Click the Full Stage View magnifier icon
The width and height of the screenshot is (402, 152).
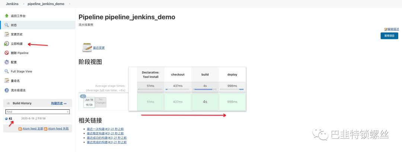coord(7,71)
